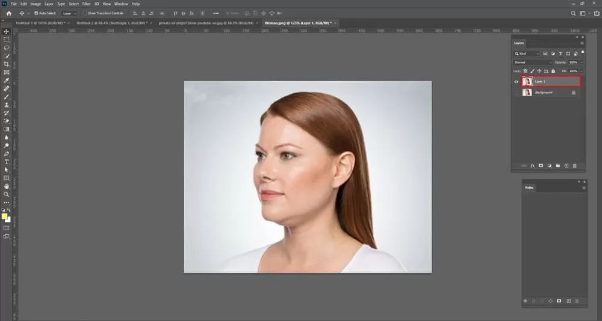602x321 pixels.
Task: Open the Auto-Select Layer dropdown
Action: click(69, 13)
